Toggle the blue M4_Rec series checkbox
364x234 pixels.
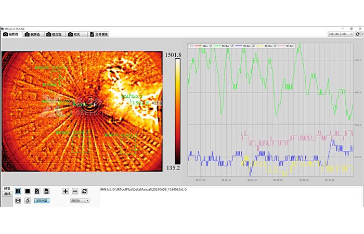[x=232, y=46]
